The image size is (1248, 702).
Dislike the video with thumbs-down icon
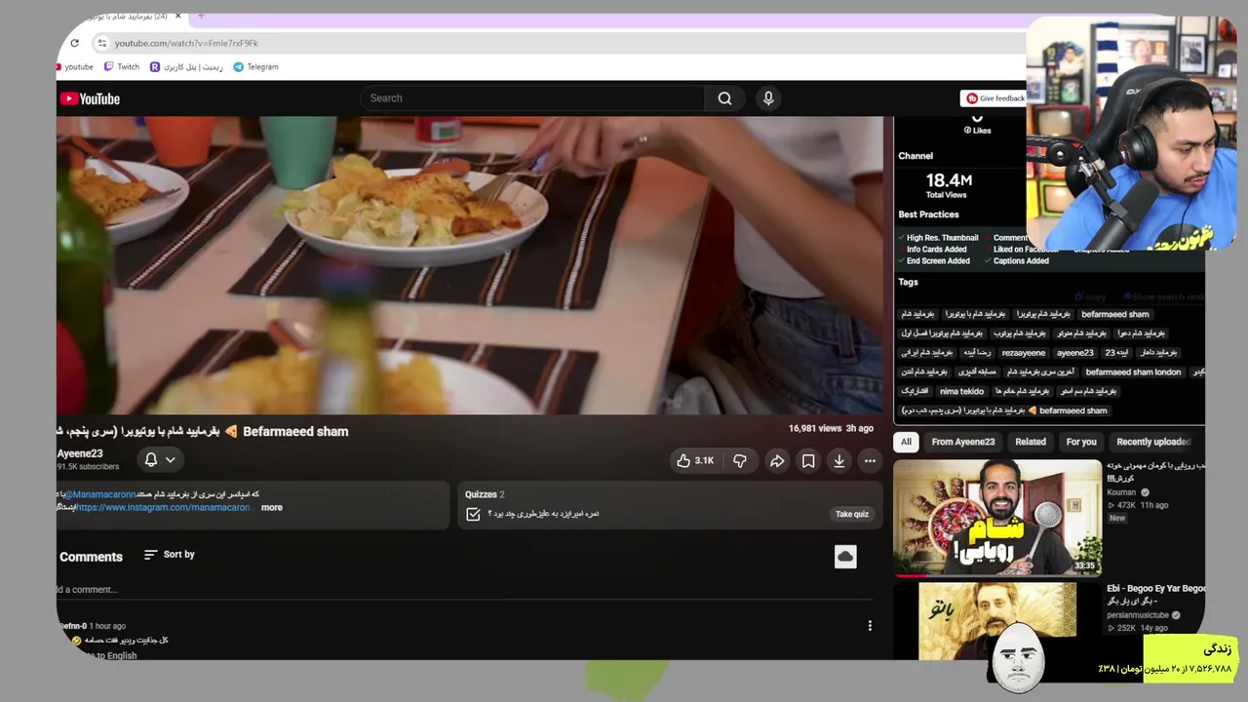click(x=740, y=460)
